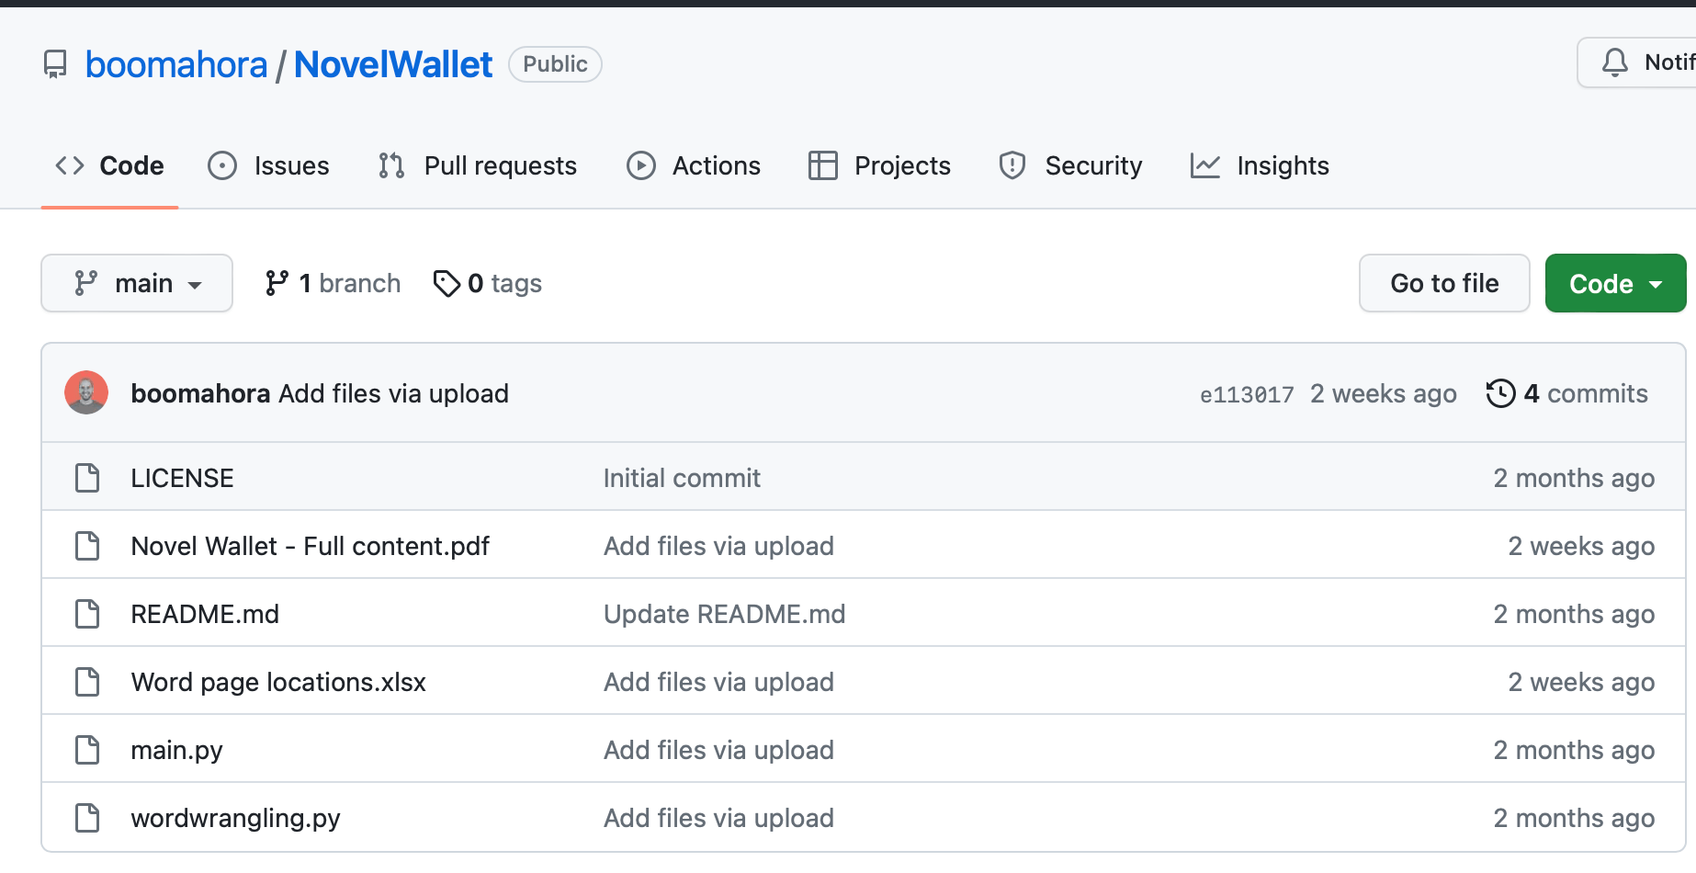Click the file icon beside README.md
This screenshot has height=873, width=1696.
click(x=87, y=614)
